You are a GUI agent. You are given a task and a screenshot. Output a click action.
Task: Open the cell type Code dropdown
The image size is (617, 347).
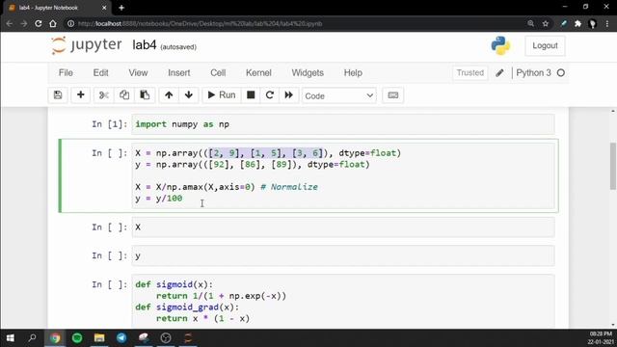[x=338, y=95]
